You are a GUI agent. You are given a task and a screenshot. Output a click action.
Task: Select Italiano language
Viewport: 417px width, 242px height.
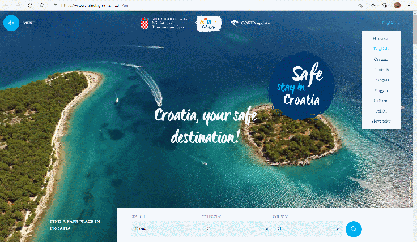tap(381, 101)
